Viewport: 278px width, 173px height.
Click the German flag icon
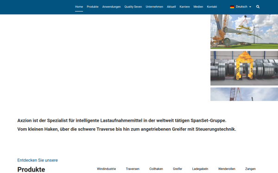[232, 7]
